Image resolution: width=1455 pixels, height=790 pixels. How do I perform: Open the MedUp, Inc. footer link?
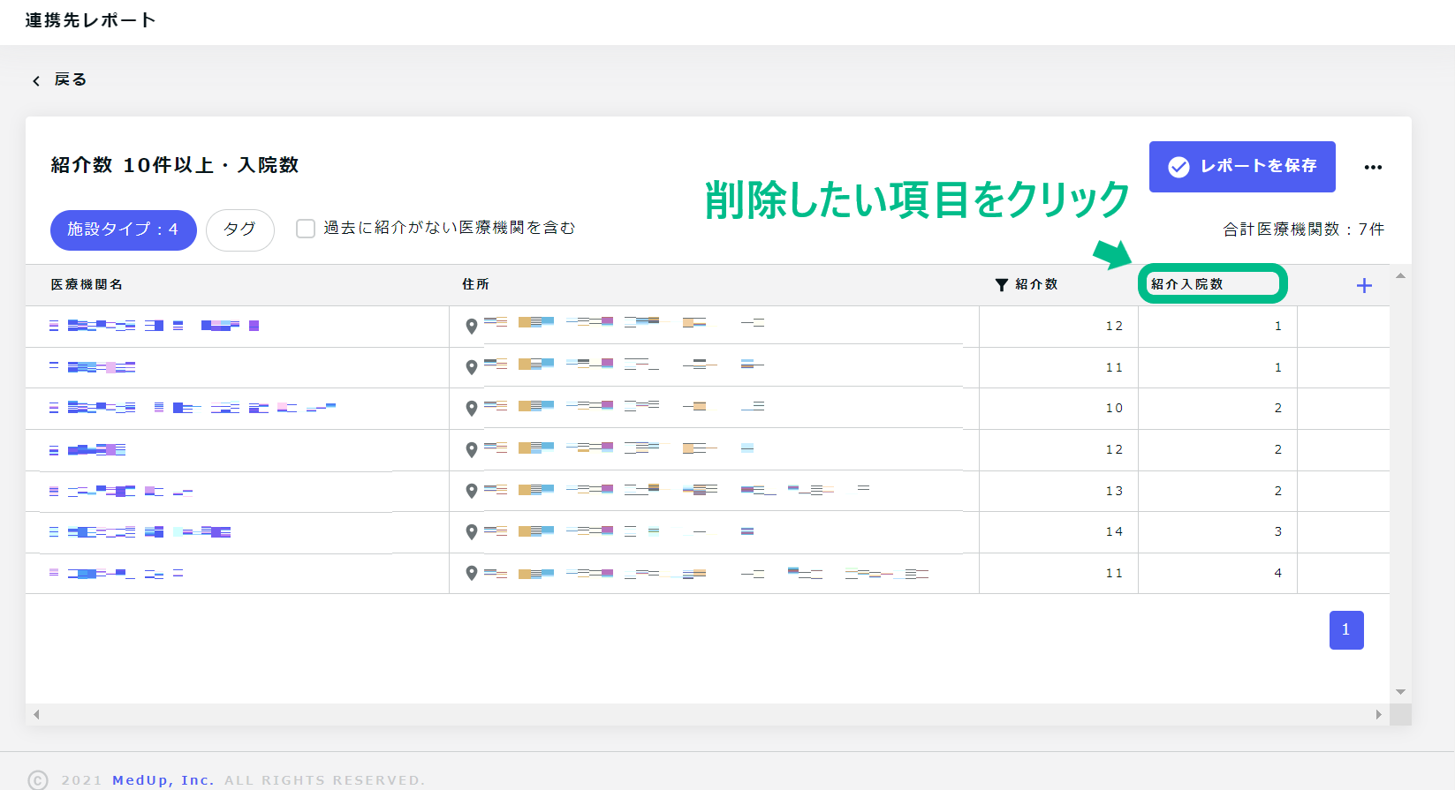(163, 780)
